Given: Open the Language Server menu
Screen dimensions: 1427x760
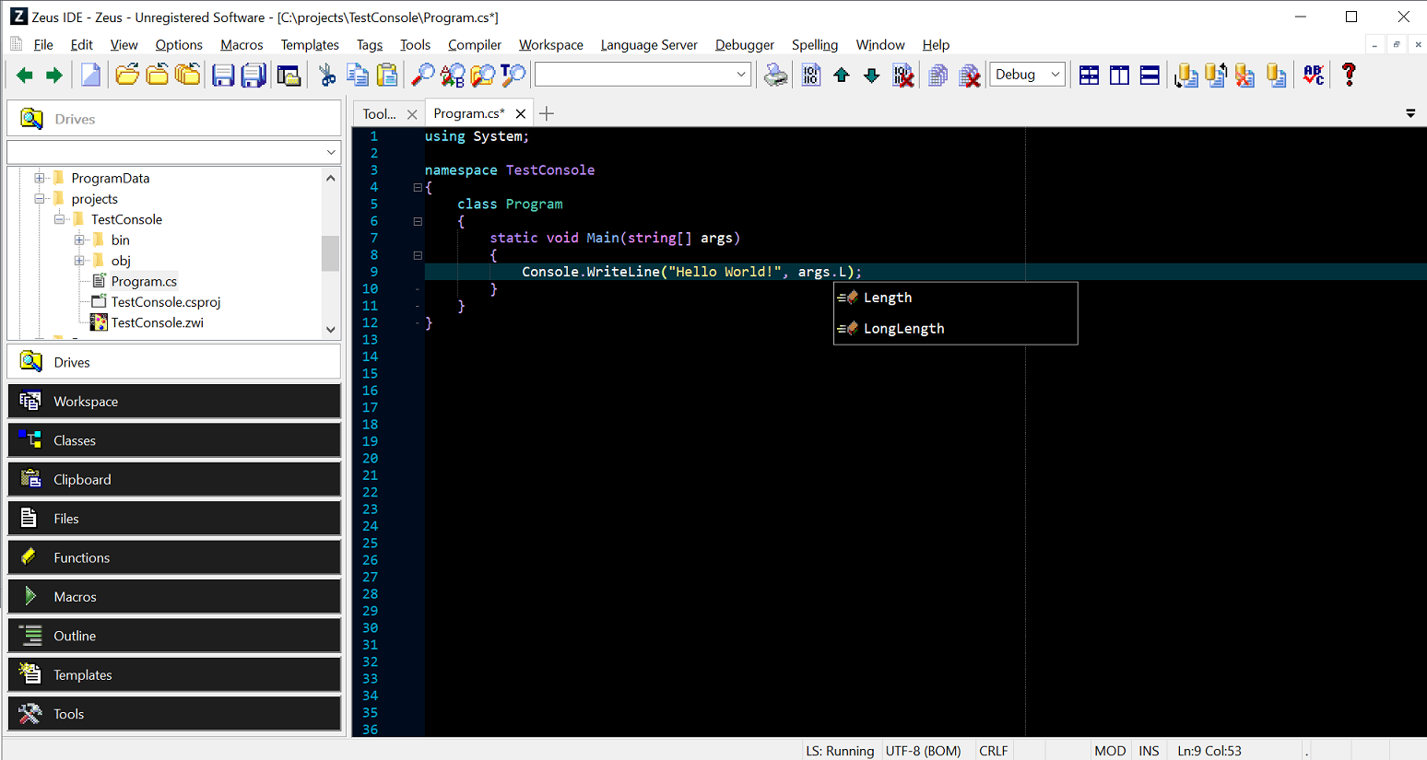Looking at the screenshot, I should 649,44.
